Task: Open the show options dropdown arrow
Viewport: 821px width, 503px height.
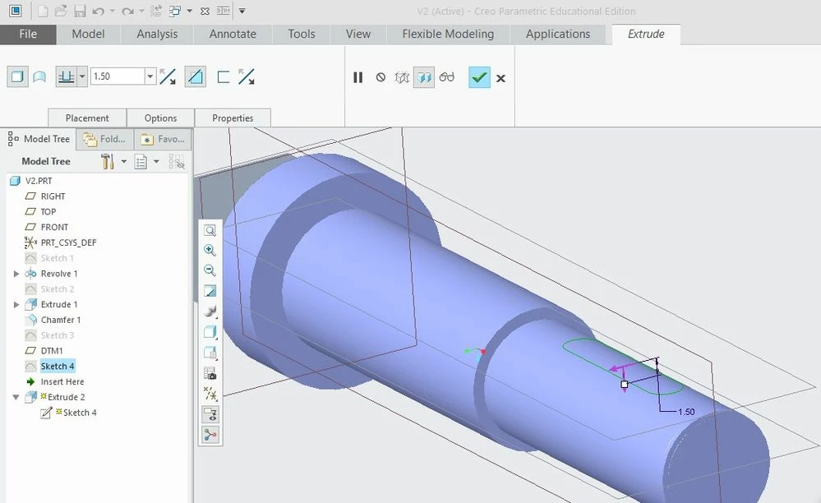Action: pyautogui.click(x=156, y=161)
